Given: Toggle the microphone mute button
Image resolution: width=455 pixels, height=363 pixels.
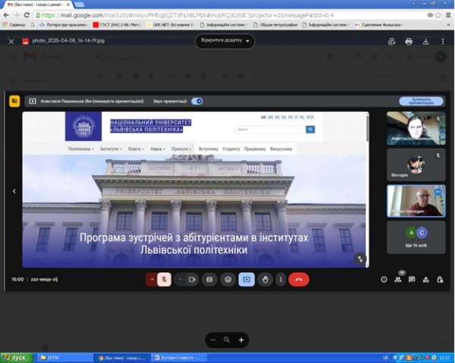Looking at the screenshot, I should [164, 280].
